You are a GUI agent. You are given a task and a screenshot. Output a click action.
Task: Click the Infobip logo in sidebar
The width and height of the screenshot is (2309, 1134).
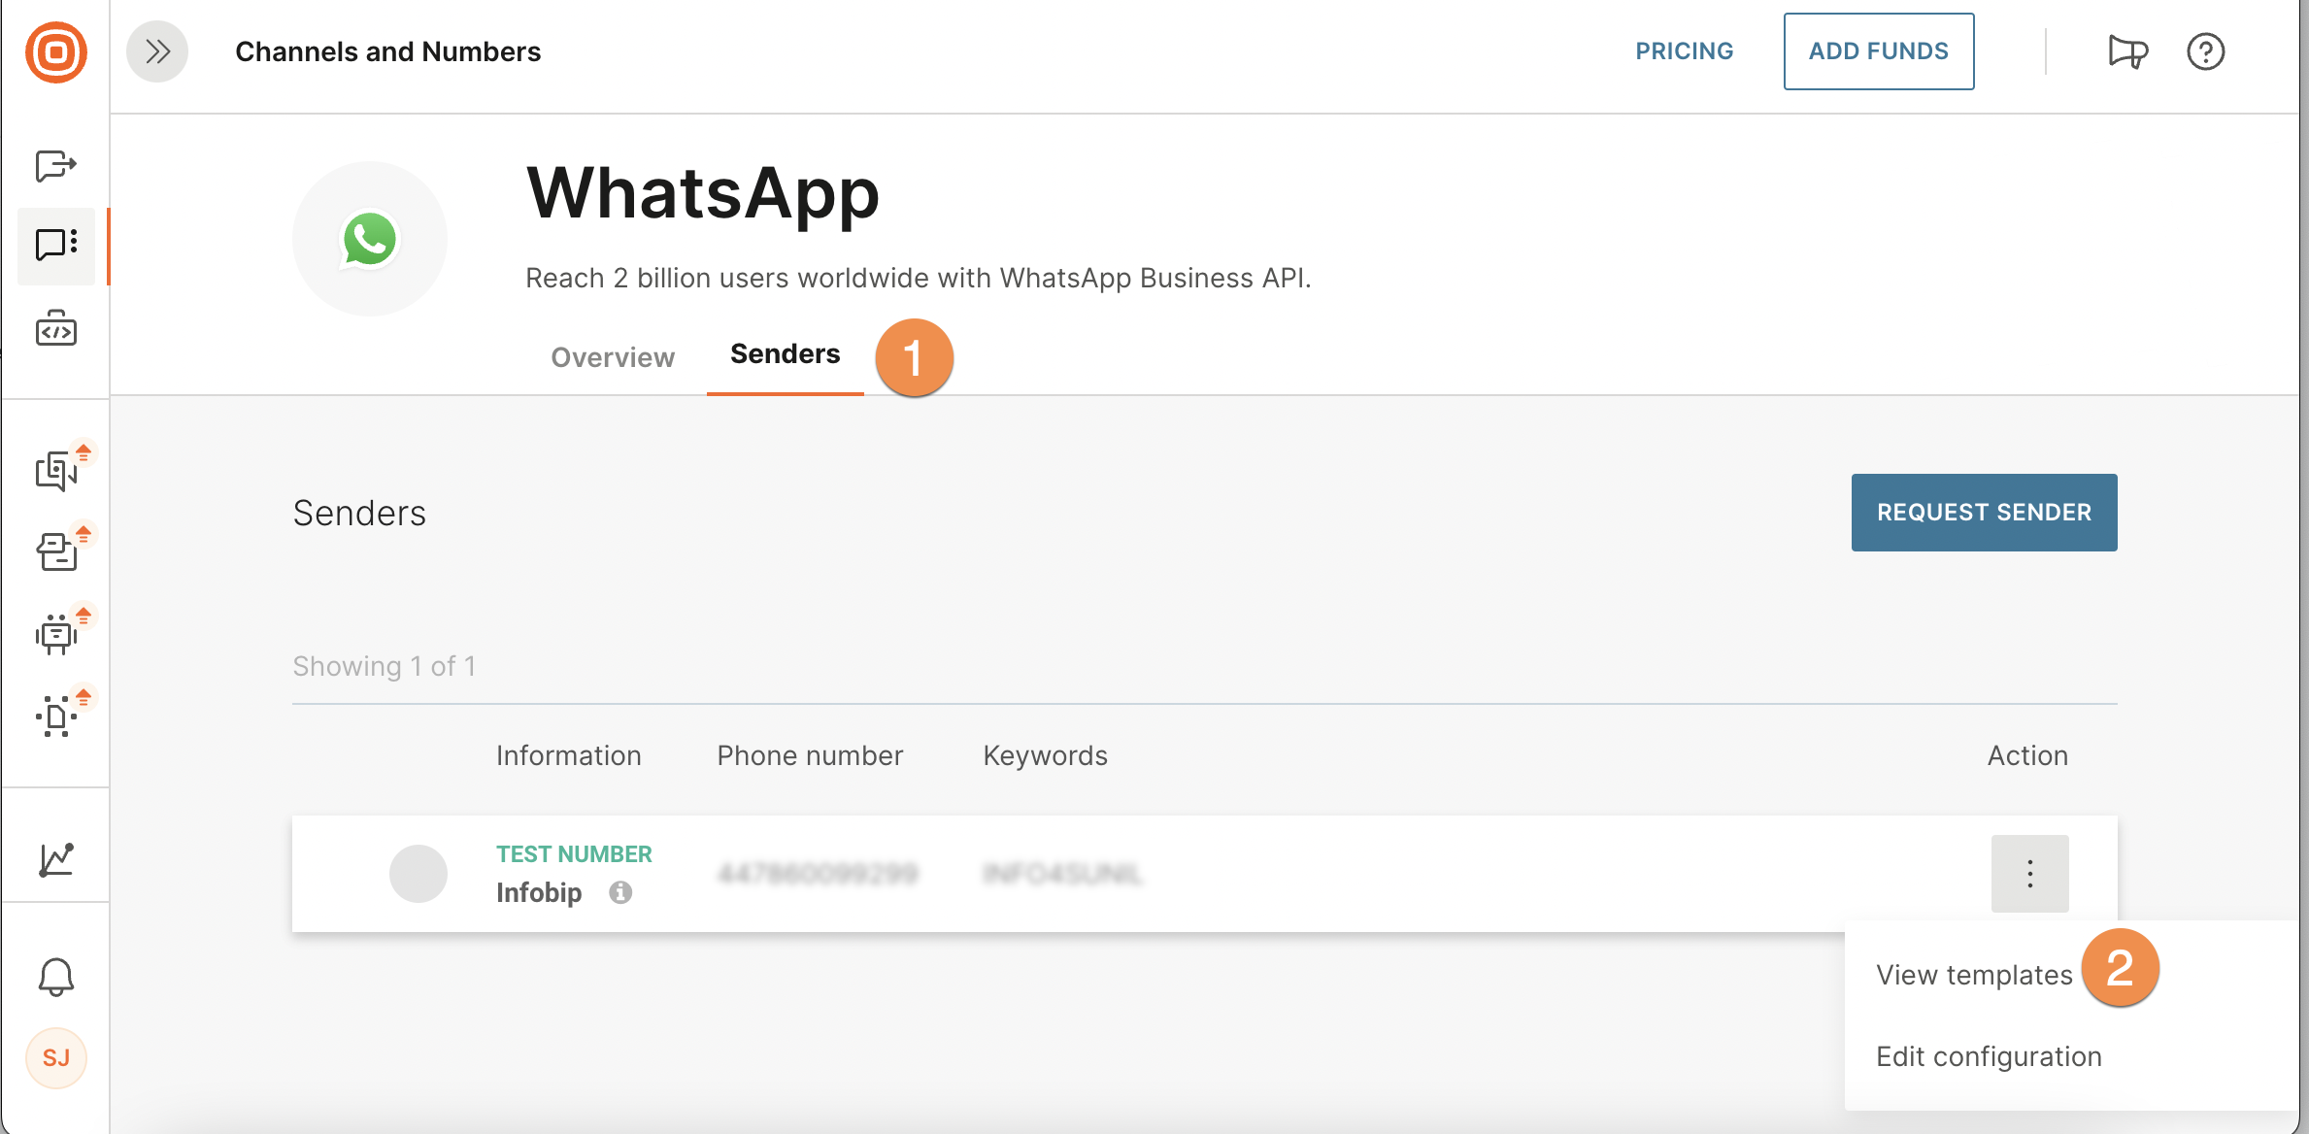(x=56, y=52)
